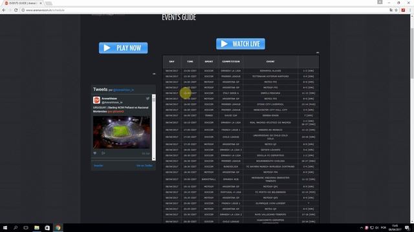The height and width of the screenshot is (232, 414).
Task: Click the Twitter bird icon in tweet
Action: [148, 99]
